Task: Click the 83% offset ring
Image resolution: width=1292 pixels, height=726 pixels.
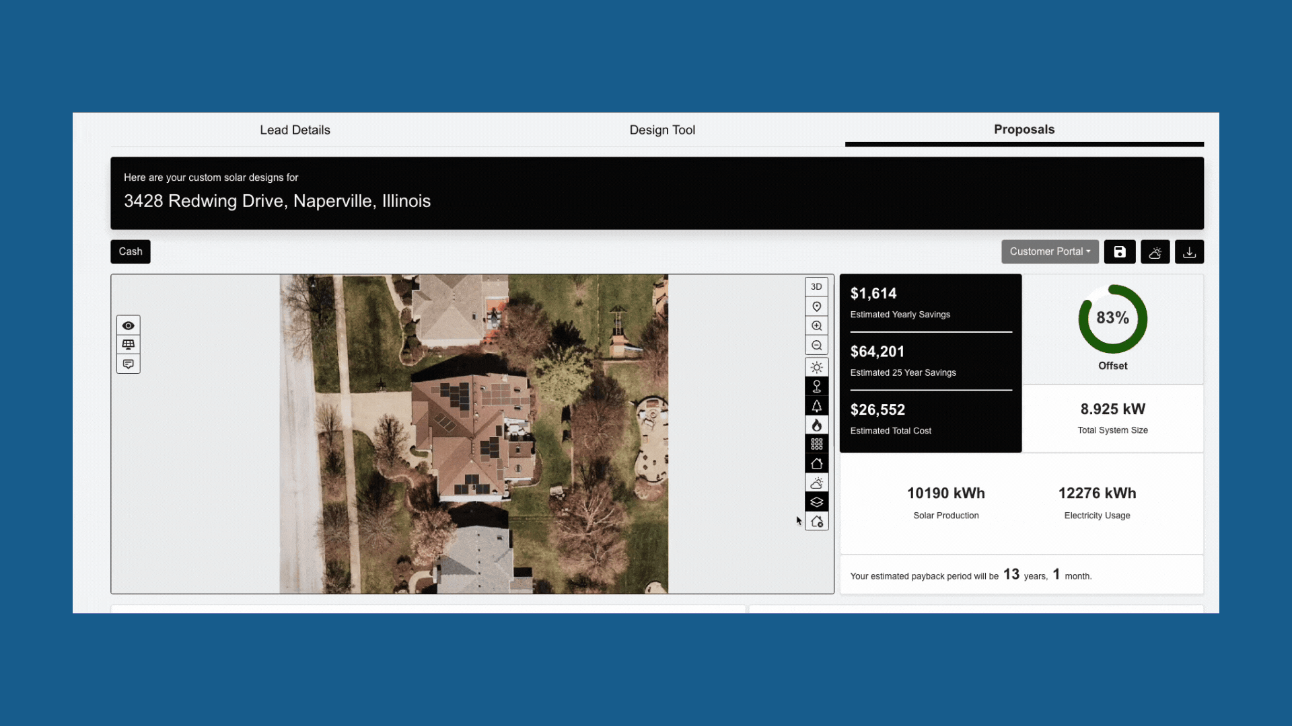Action: click(1113, 319)
